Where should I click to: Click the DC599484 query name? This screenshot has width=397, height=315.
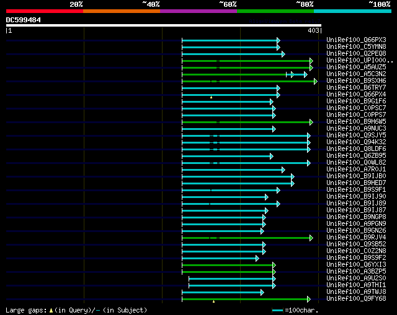pos(24,20)
